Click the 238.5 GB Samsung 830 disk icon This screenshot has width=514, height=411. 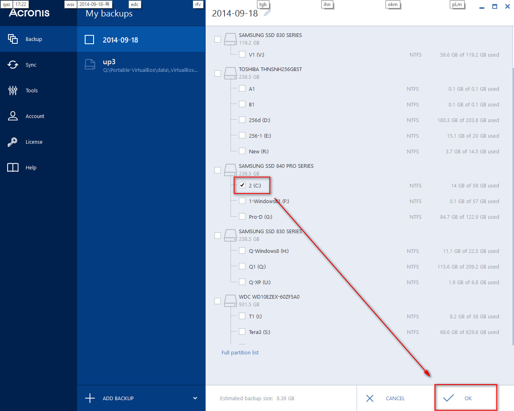tap(230, 235)
